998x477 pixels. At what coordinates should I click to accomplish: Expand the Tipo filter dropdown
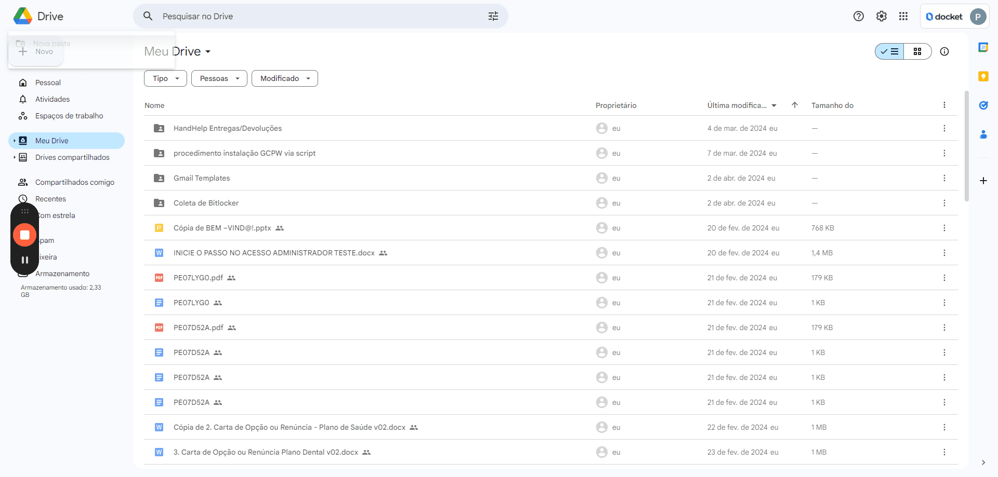click(x=165, y=78)
